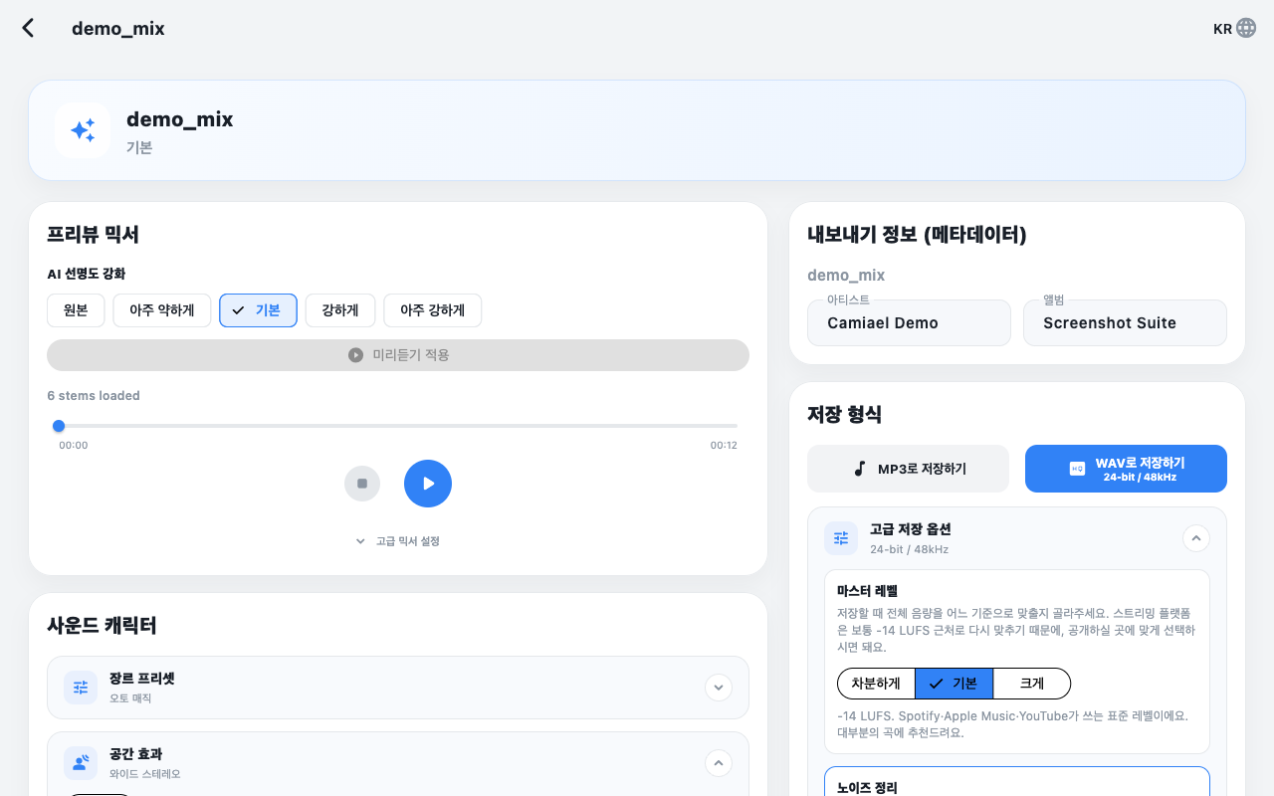Image resolution: width=1274 pixels, height=796 pixels.
Task: Click the playback progress track
Action: (x=398, y=426)
